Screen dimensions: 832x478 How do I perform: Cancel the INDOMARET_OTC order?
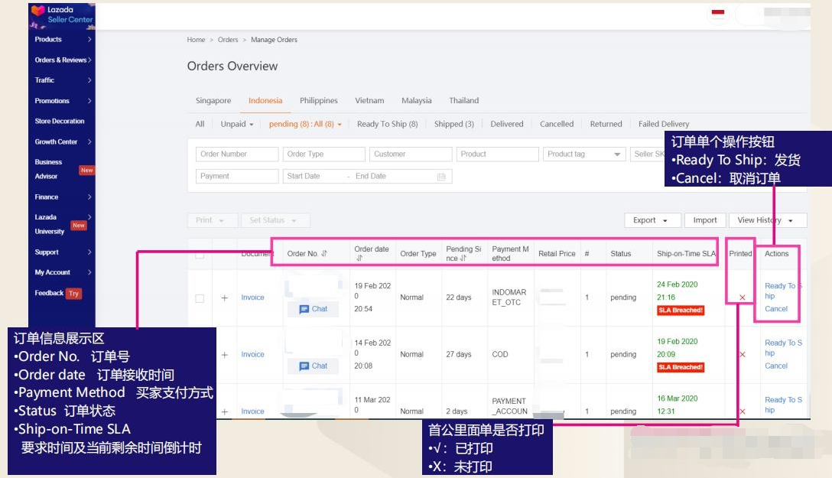click(775, 309)
